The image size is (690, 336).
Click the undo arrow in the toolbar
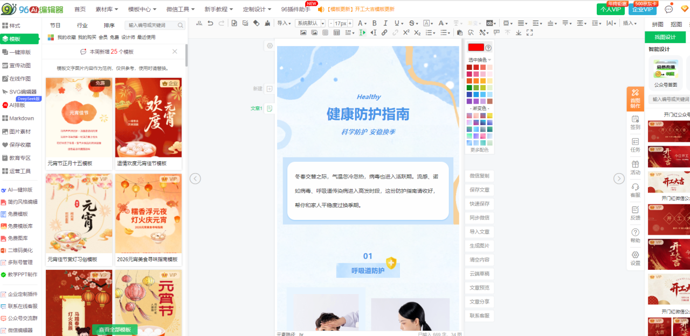(x=210, y=23)
